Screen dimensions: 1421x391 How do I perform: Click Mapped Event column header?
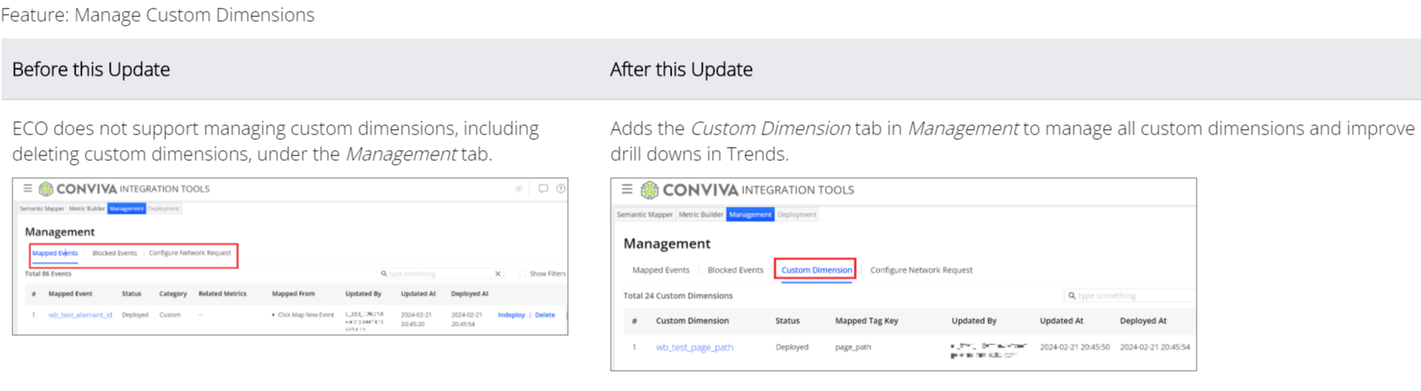point(70,294)
